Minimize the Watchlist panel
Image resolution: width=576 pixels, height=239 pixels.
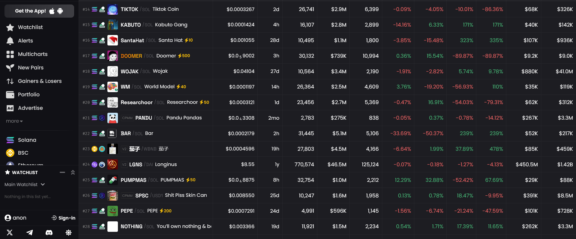coord(62,172)
